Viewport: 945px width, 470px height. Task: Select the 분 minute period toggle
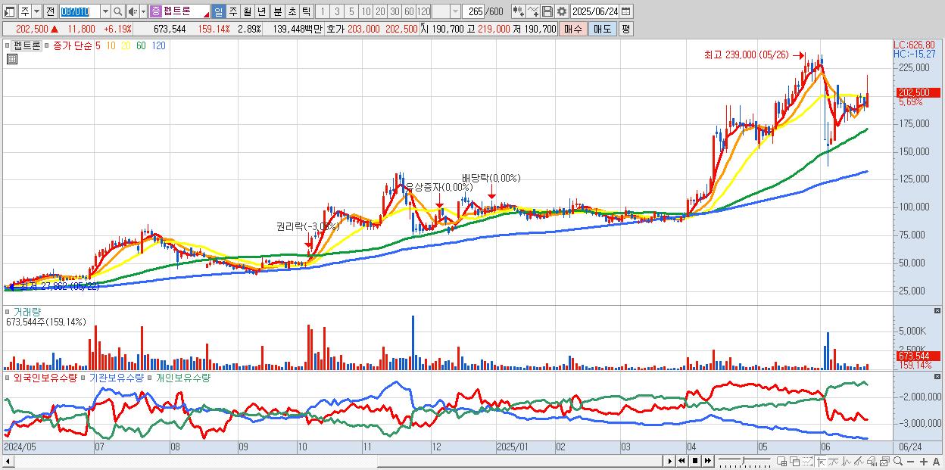276,11
